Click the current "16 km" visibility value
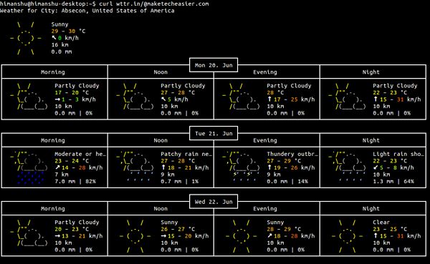The height and width of the screenshot is (264, 430). point(59,44)
